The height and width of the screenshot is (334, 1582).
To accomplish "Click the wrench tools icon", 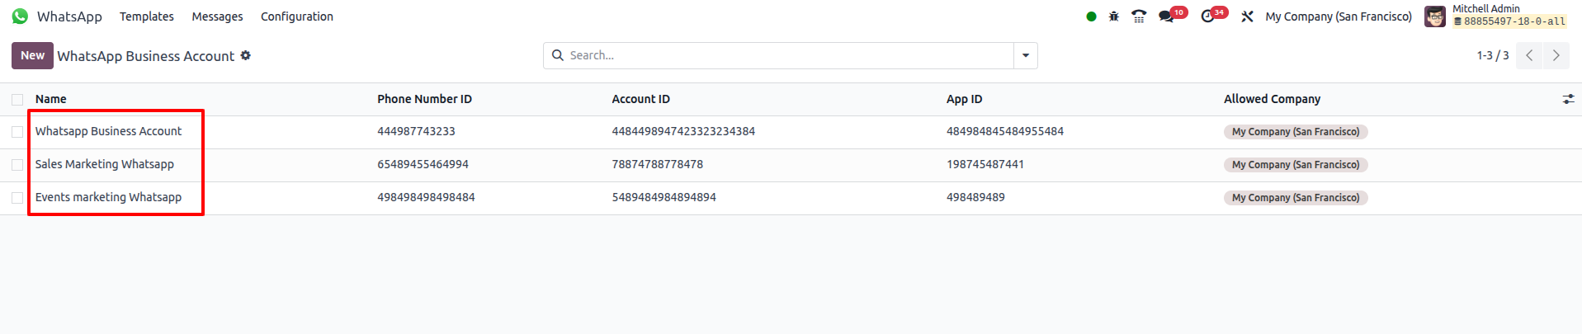I will (x=1247, y=16).
